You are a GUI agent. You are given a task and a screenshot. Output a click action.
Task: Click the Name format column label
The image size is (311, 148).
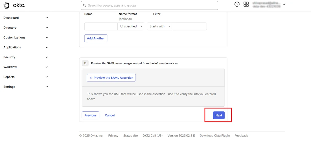coord(128,14)
